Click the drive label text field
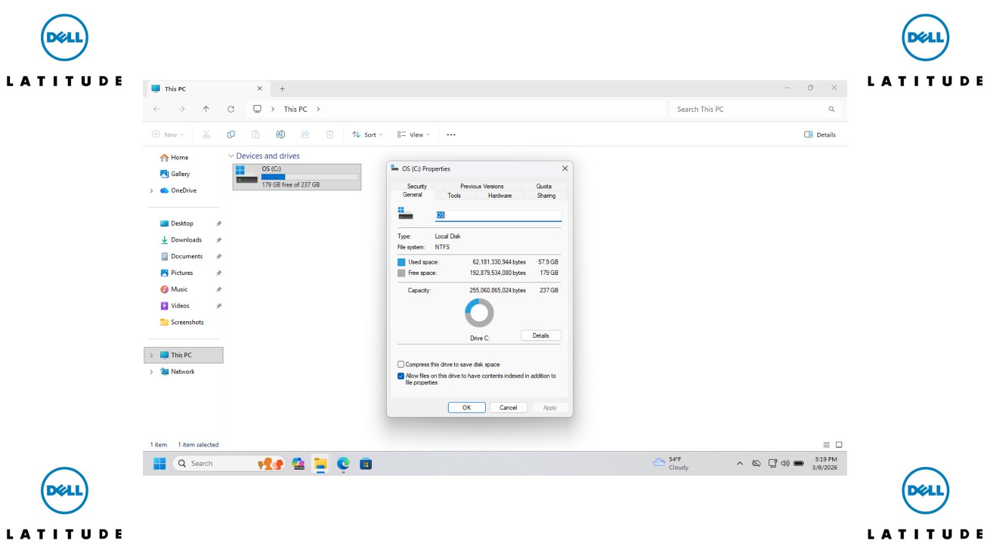This screenshot has height=556, width=990. 498,215
